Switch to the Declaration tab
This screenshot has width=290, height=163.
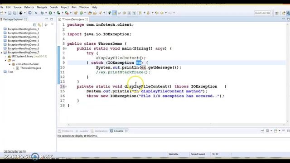point(99,131)
